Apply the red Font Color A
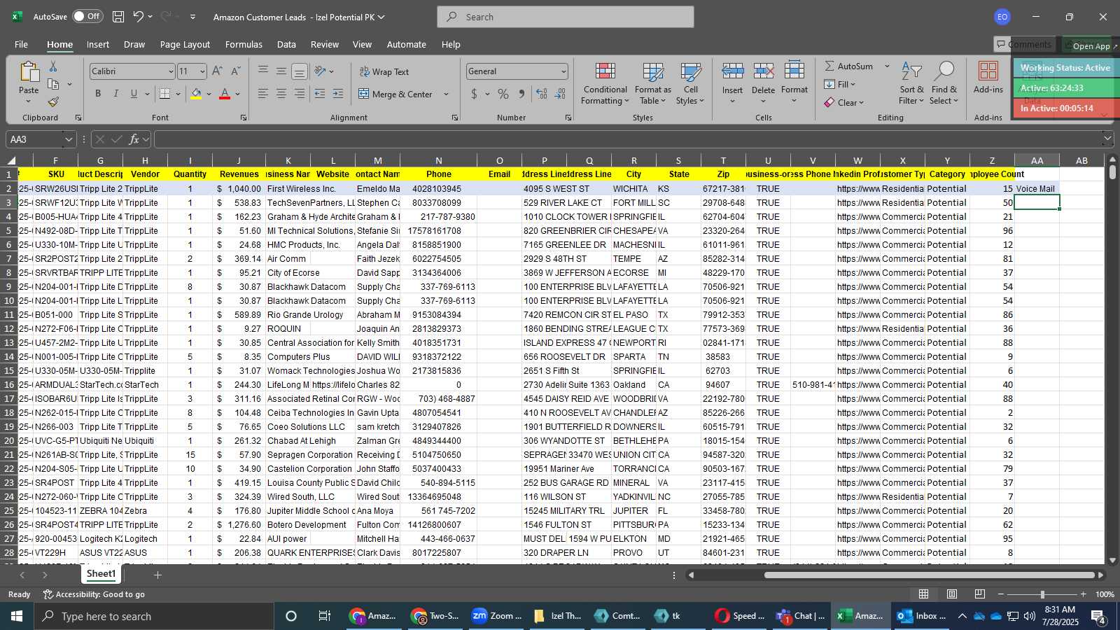The width and height of the screenshot is (1120, 630). tap(225, 94)
